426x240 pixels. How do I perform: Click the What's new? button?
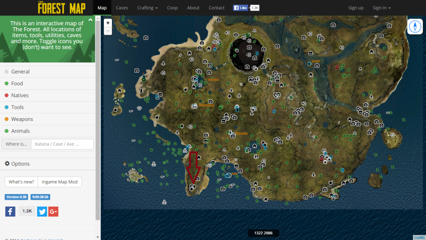[21, 182]
